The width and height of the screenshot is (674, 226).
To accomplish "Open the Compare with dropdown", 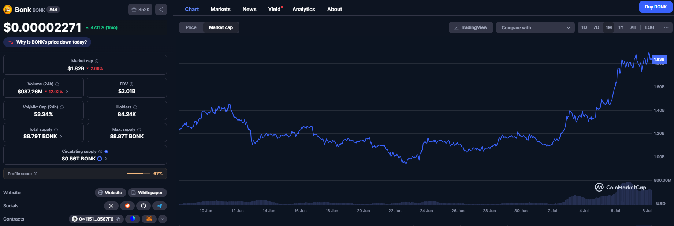I will [x=535, y=27].
